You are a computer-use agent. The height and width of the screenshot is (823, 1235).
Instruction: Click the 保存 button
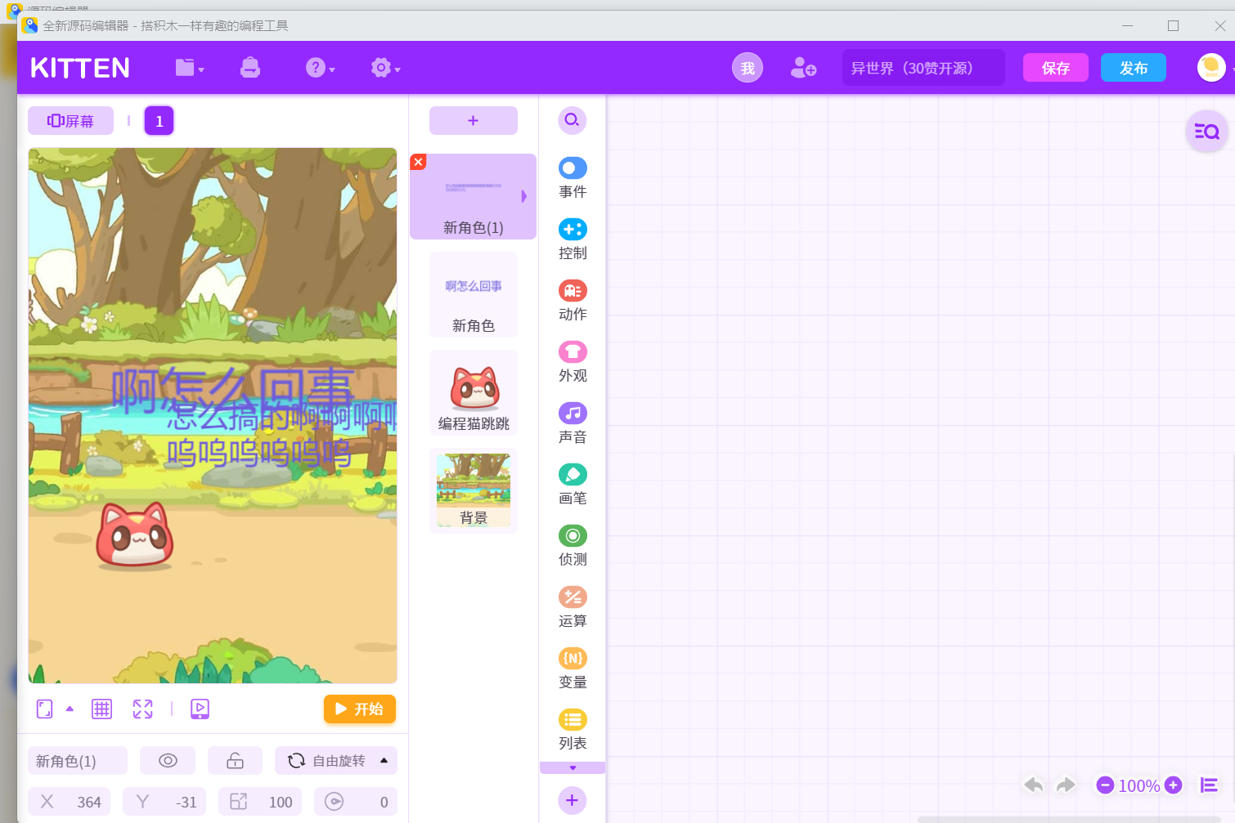(x=1055, y=68)
